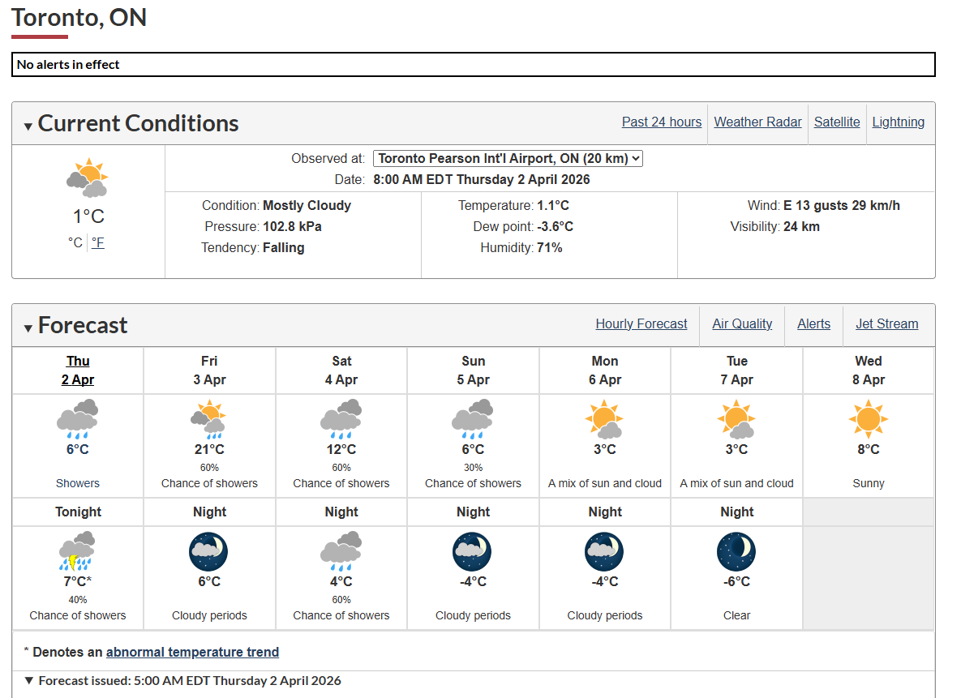Expand the Forecast issued details

pyautogui.click(x=30, y=681)
